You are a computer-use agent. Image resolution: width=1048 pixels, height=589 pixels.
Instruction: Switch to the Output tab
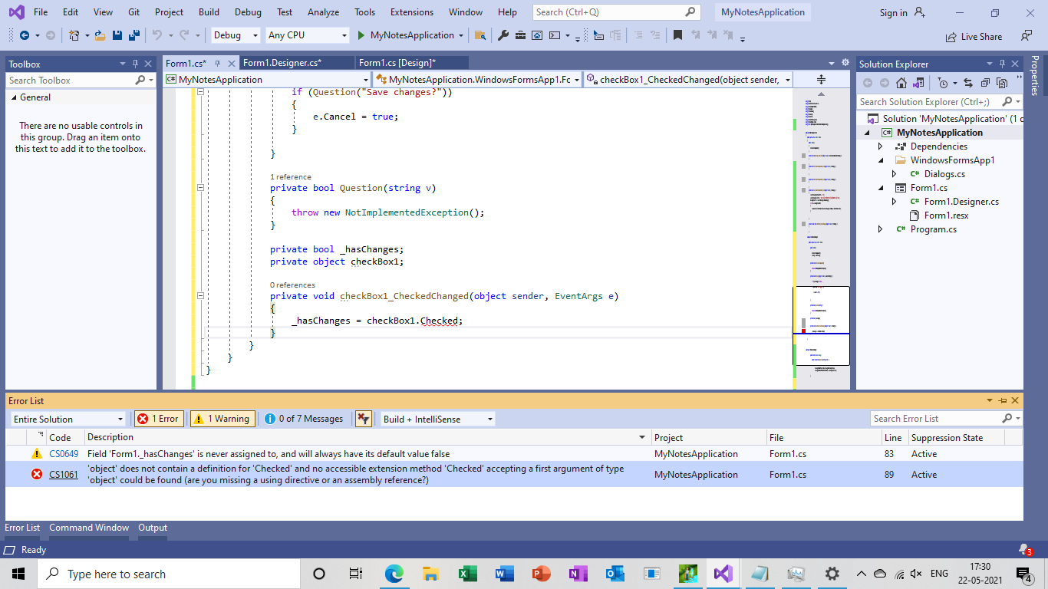tap(153, 528)
